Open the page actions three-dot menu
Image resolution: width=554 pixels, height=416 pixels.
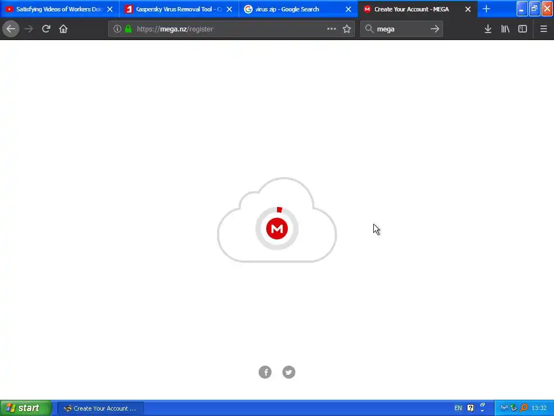click(332, 29)
